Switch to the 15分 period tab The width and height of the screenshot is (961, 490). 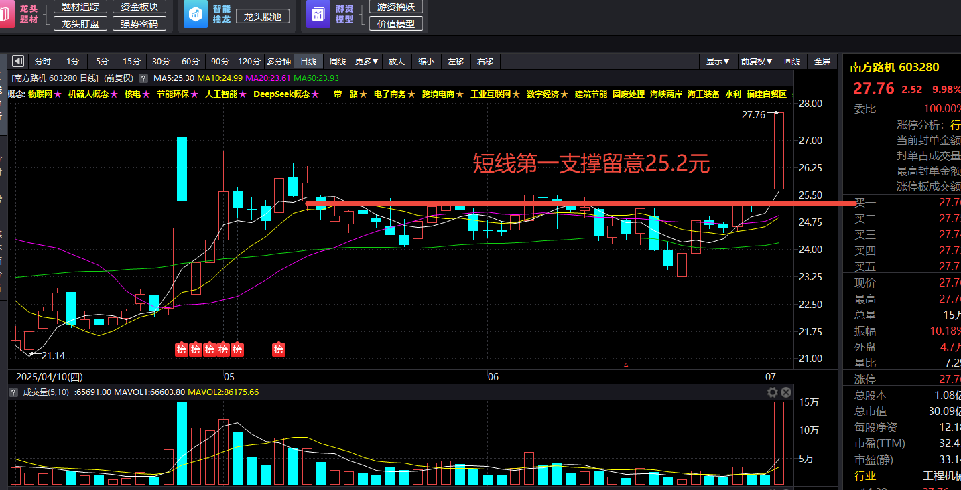[131, 62]
